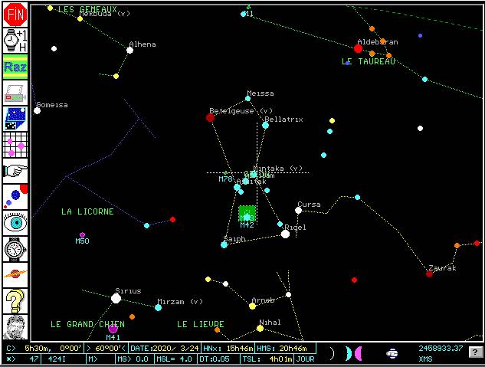The width and height of the screenshot is (485, 367).
Task: Click the pointing hand icon
Action: point(15,171)
